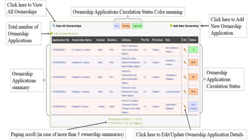Click the Address column header
Viewport: 248px width, 139px height.
coord(126,40)
